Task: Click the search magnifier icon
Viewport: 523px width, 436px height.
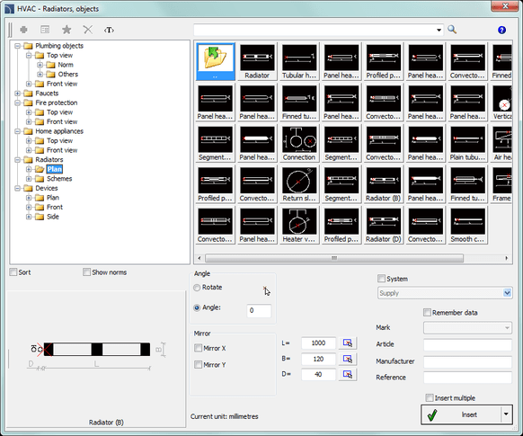Action: click(452, 30)
